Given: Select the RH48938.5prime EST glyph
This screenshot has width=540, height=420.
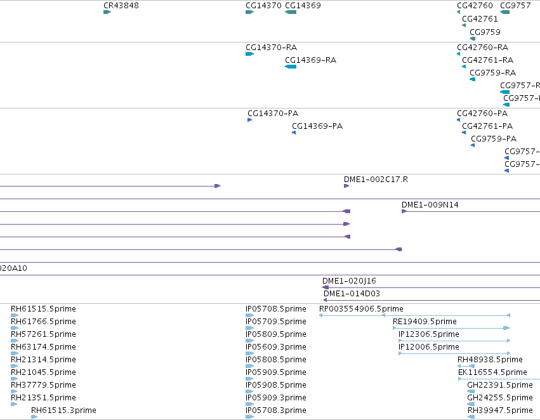Looking at the screenshot, I should (x=466, y=366).
